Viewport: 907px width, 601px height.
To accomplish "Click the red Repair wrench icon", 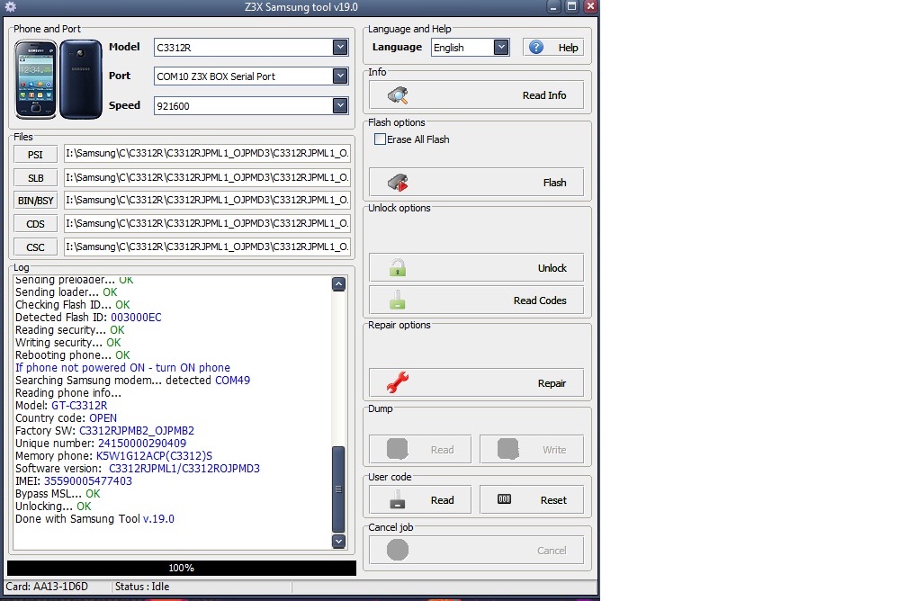I will pos(398,382).
